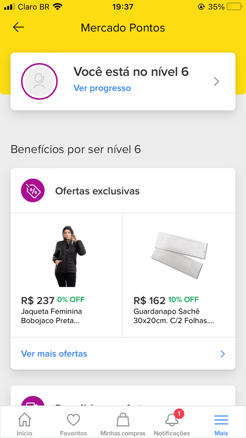Click the Ver progresso link
Screen dimensions: 246x438
tap(102, 88)
